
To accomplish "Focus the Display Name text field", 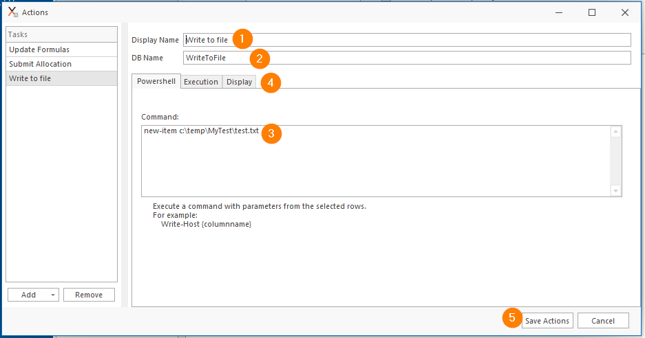I will click(407, 40).
